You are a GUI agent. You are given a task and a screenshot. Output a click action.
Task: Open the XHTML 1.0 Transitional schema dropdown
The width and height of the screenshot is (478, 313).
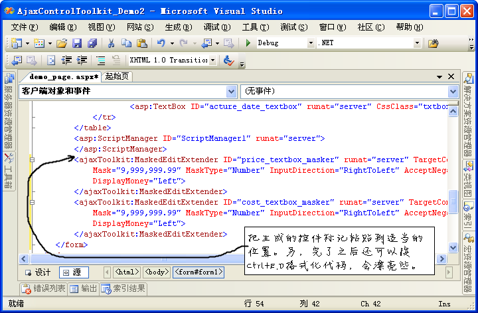[x=213, y=60]
